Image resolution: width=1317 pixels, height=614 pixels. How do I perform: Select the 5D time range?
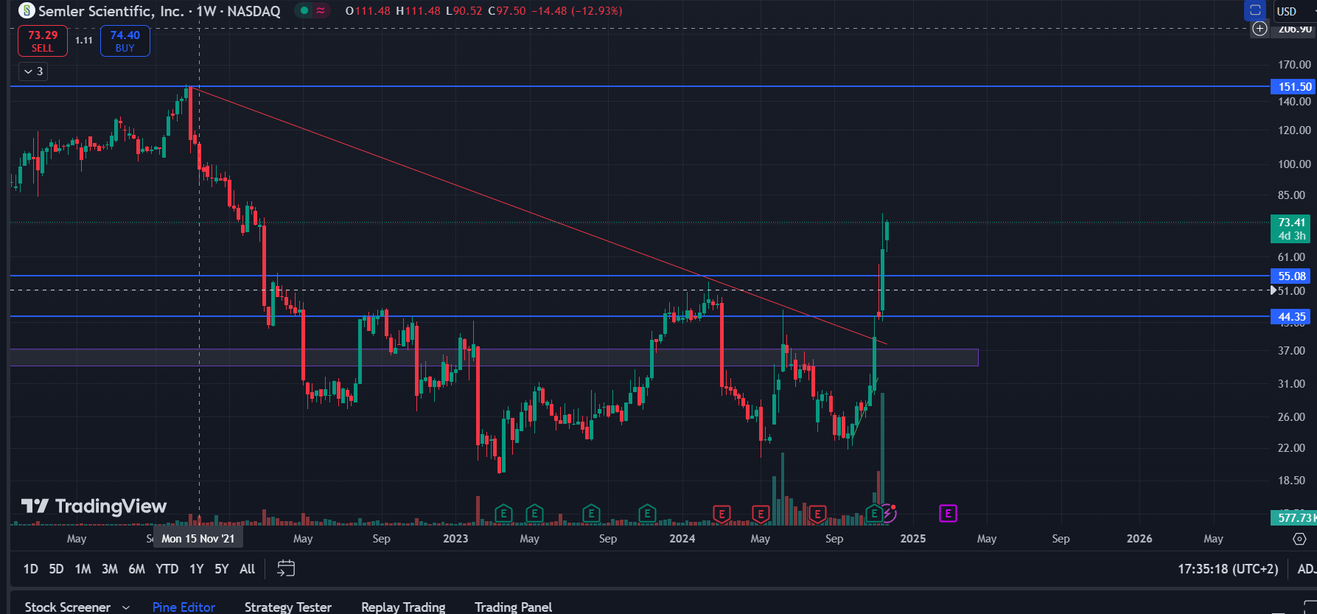pyautogui.click(x=56, y=569)
